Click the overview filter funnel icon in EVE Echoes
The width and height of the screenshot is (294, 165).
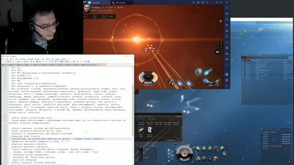220,22
